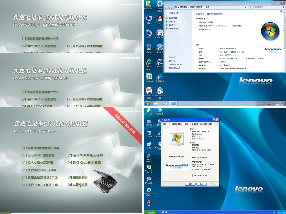Click the scrollbar of the 系统 control panel window

click(x=284, y=40)
